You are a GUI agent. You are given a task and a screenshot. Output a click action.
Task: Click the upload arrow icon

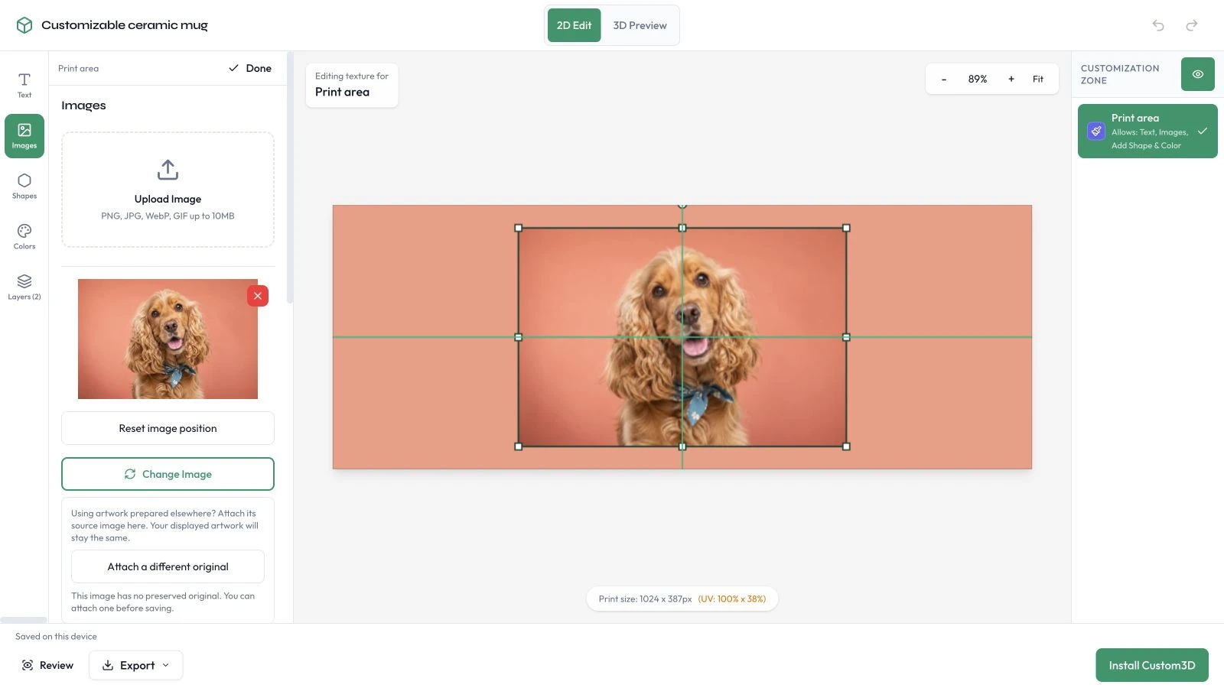coord(168,169)
